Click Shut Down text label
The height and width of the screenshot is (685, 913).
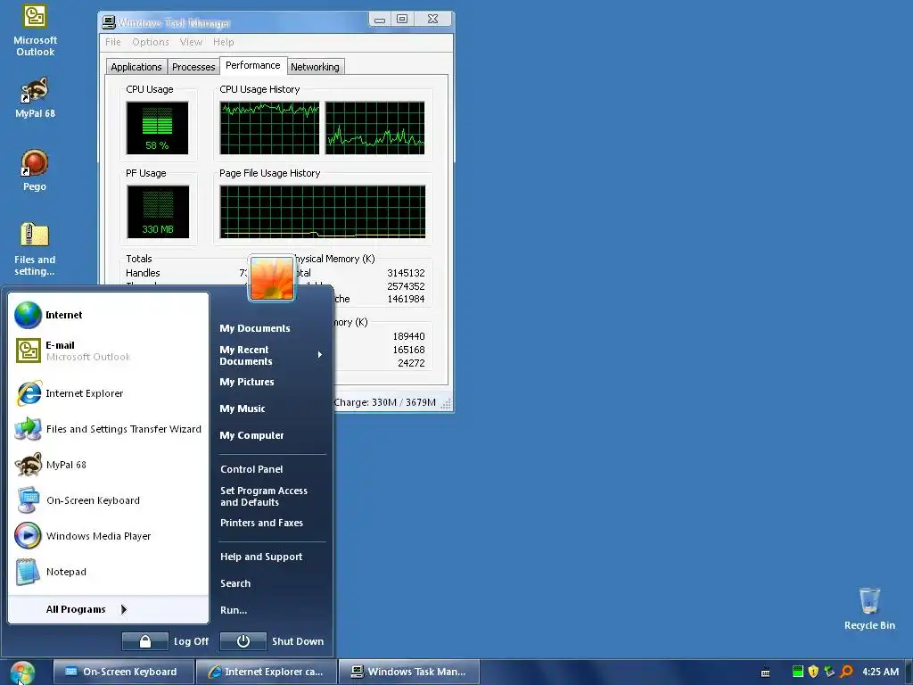[x=298, y=641]
